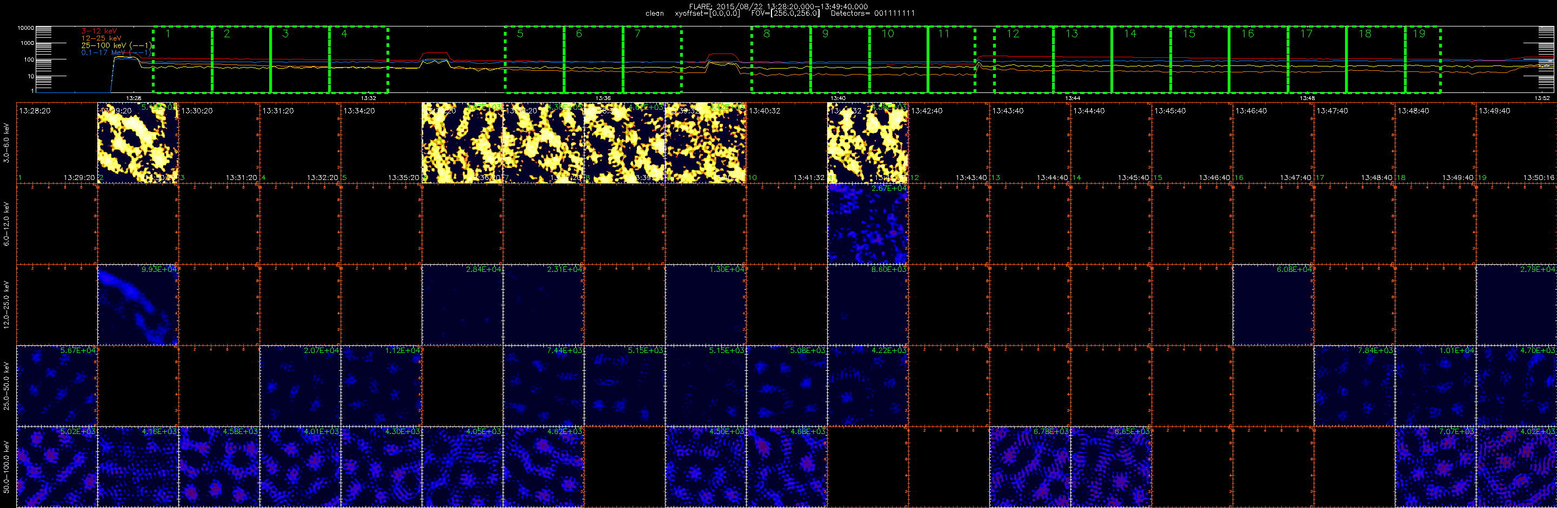1557x508 pixels.
Task: Open the 6-12 keV image labeled 2.67E+04
Action: [x=868, y=224]
